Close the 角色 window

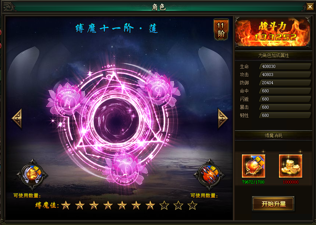(x=310, y=7)
